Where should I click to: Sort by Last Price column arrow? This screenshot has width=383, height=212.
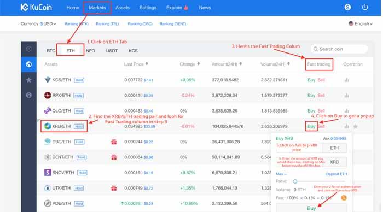[147, 64]
